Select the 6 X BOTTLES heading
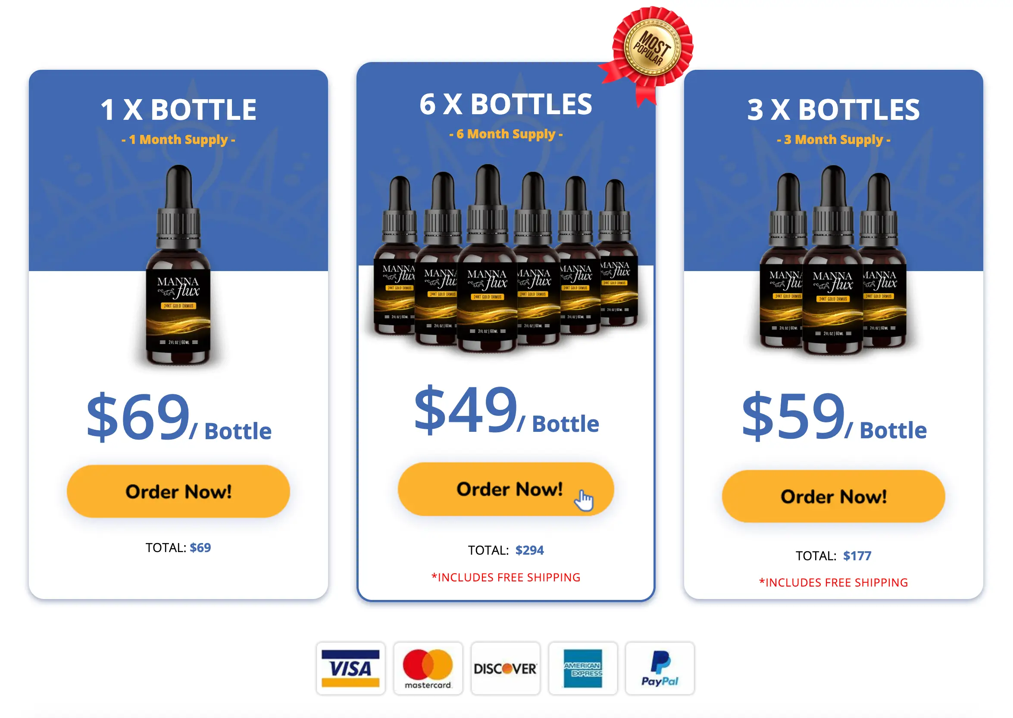 [x=505, y=104]
